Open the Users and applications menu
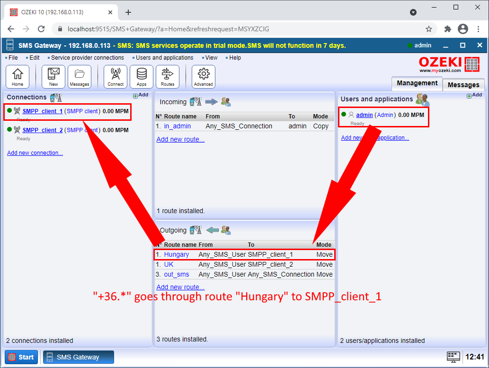Viewport: 489px width, 368px height. (164, 58)
